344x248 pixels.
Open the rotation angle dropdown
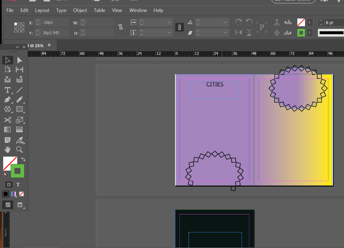(226, 23)
